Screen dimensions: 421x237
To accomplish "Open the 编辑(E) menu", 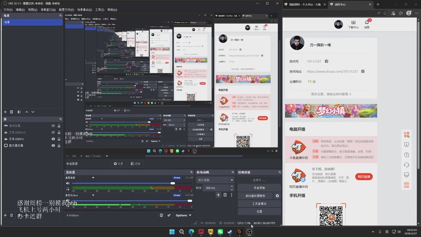I will [x=20, y=9].
